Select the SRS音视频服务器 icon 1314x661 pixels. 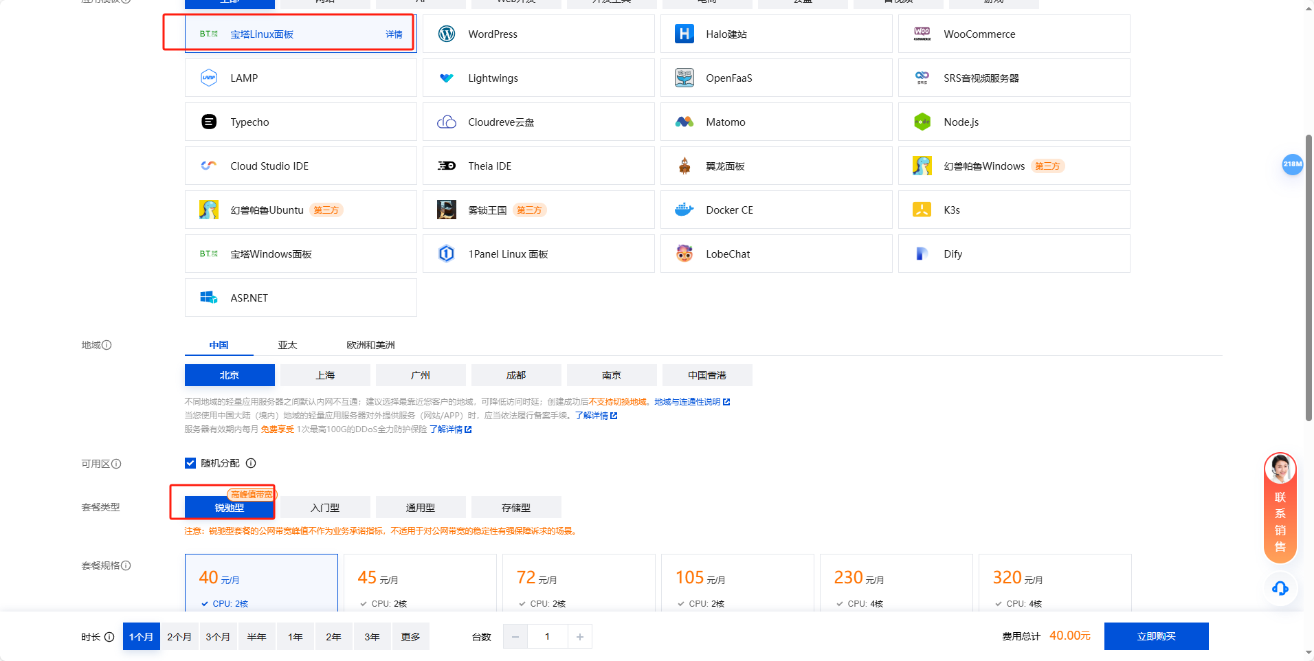tap(922, 78)
